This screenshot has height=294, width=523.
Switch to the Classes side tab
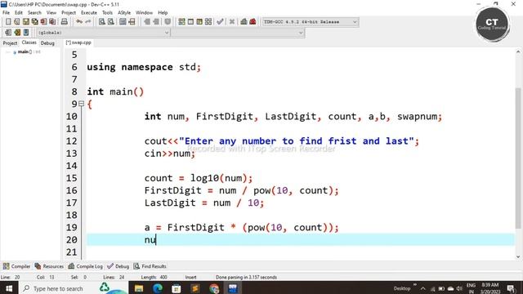[x=29, y=42]
